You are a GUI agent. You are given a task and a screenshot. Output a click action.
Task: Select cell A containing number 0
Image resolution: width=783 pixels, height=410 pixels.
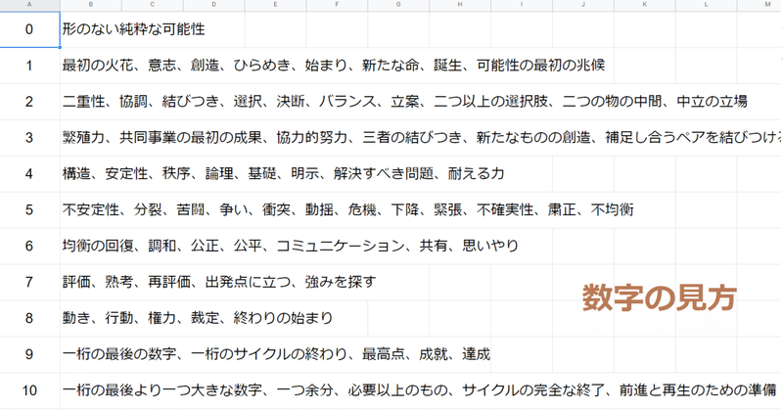point(29,29)
